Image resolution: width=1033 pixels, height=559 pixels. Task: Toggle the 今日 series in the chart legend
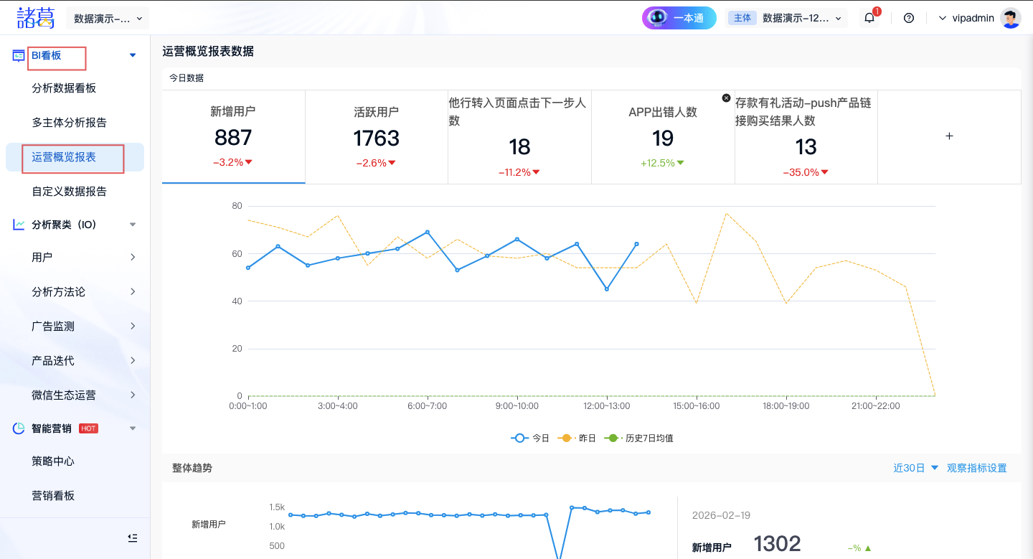point(530,438)
